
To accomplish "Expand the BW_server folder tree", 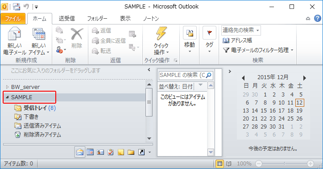I will 7,87.
